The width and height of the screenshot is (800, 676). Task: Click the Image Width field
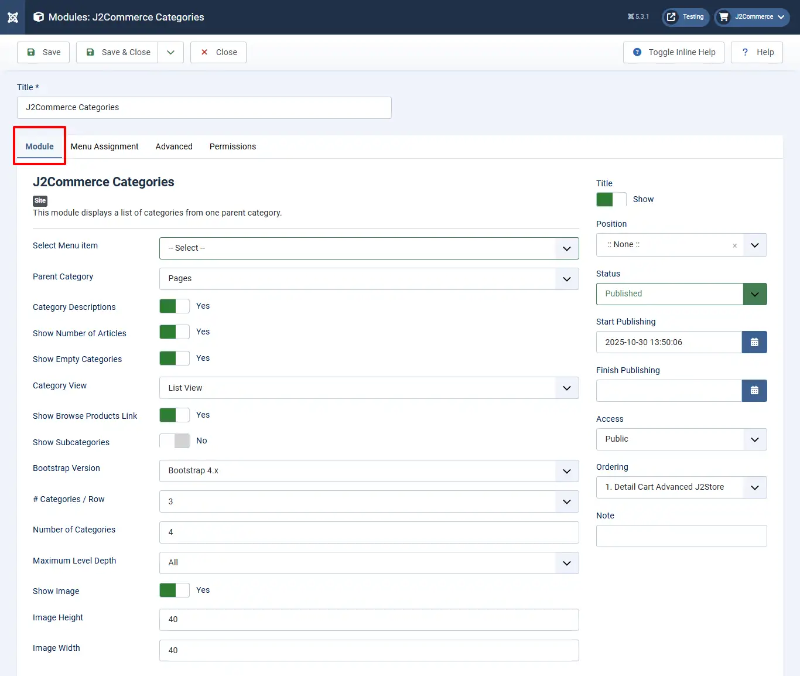tap(369, 650)
